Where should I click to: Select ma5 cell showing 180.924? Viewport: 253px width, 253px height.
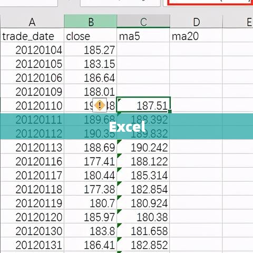pos(143,203)
